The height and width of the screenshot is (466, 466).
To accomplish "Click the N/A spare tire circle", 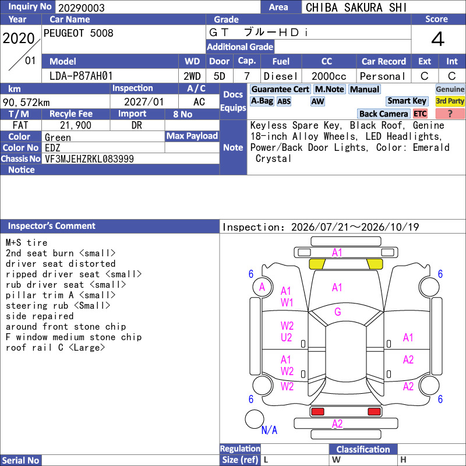I will pyautogui.click(x=255, y=419).
